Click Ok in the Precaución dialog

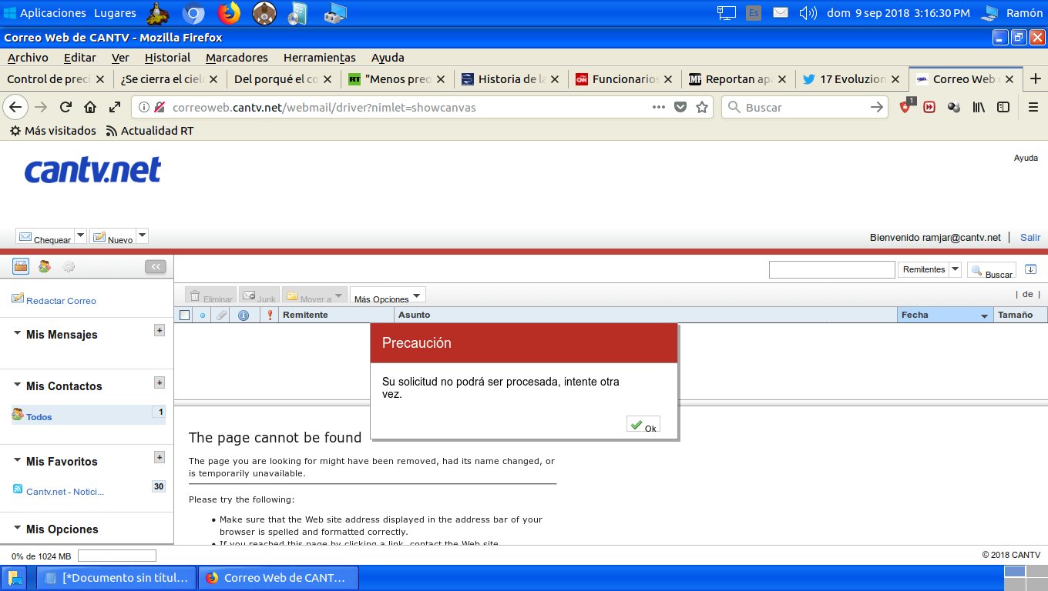[643, 425]
